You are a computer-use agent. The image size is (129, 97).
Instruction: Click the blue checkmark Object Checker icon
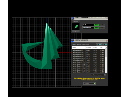[x=73, y=18]
